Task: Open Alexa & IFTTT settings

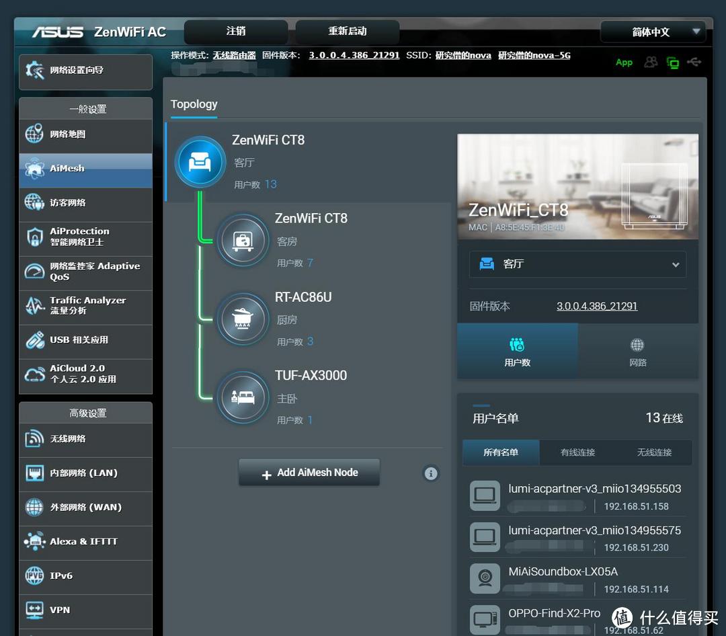Action: click(x=85, y=542)
